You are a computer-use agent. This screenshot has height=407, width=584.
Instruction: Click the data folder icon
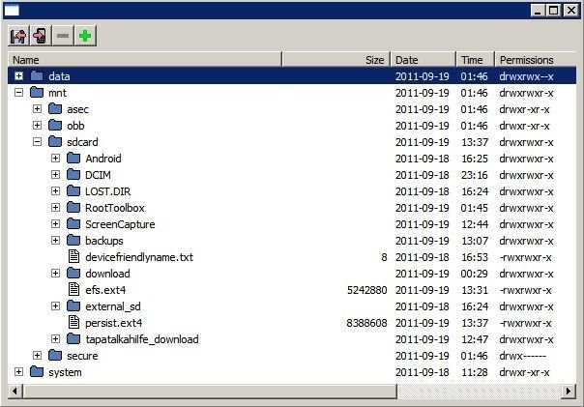click(37, 75)
